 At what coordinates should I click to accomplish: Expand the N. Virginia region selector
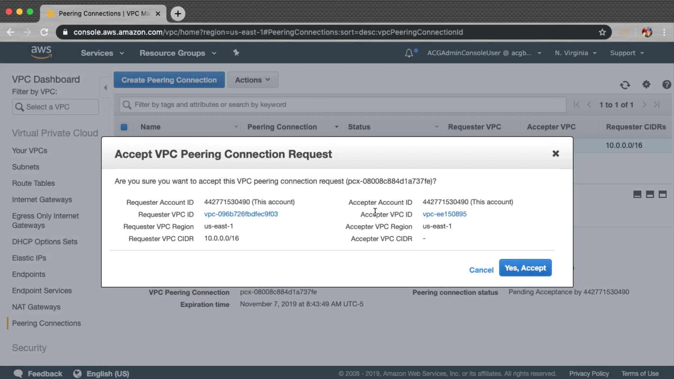pyautogui.click(x=575, y=53)
